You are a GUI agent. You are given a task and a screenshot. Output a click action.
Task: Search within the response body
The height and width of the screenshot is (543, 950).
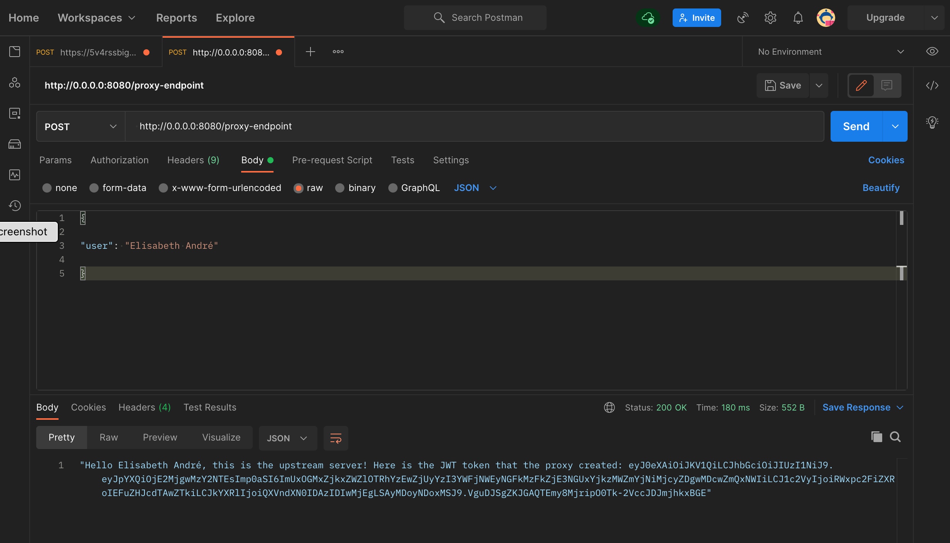pyautogui.click(x=895, y=437)
